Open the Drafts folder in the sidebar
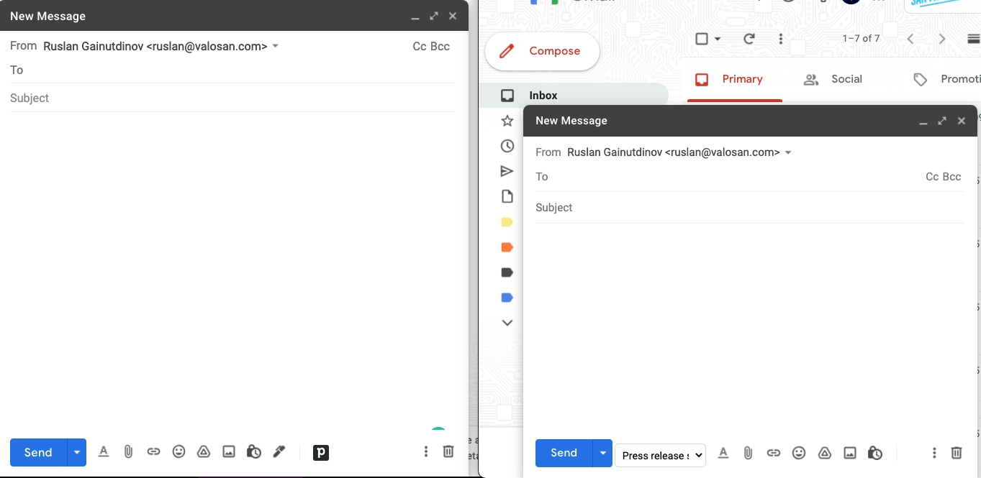 tap(507, 196)
